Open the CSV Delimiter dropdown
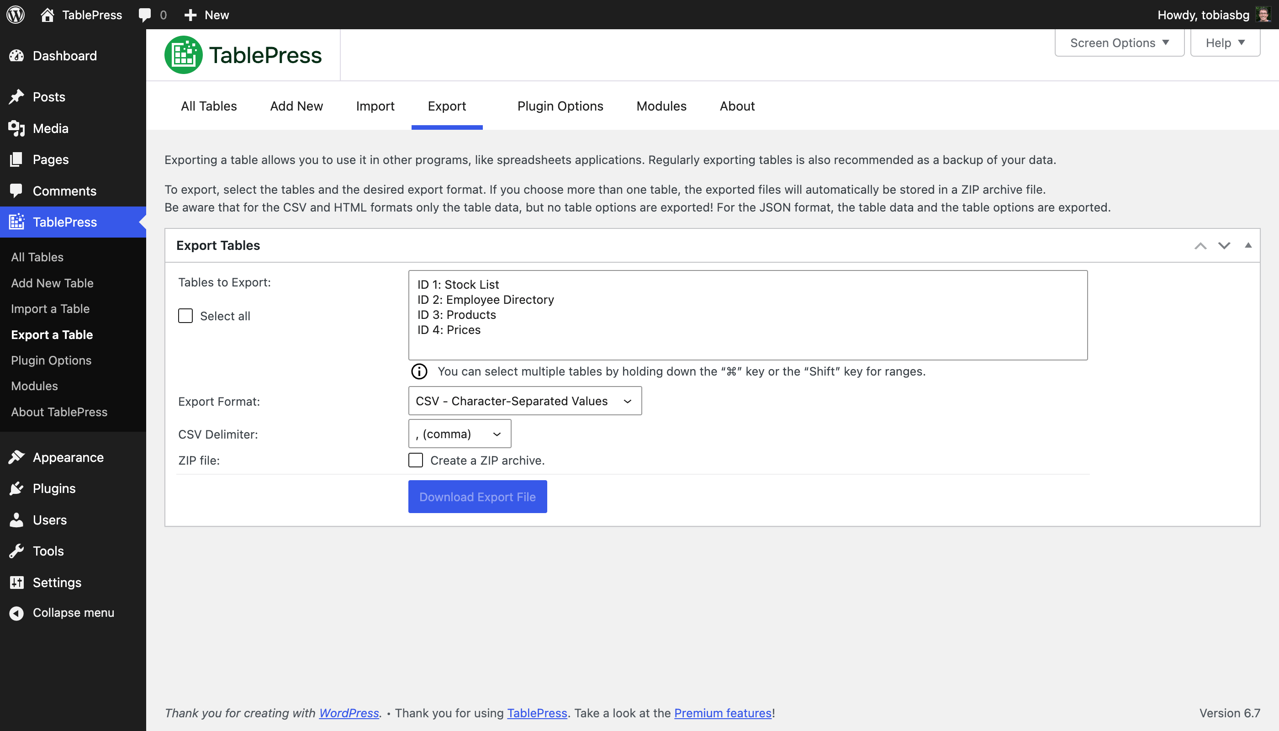Screen dimensions: 1279x731 (459, 434)
